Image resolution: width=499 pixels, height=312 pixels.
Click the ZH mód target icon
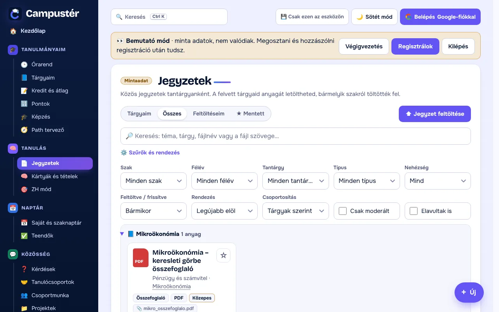point(24,189)
